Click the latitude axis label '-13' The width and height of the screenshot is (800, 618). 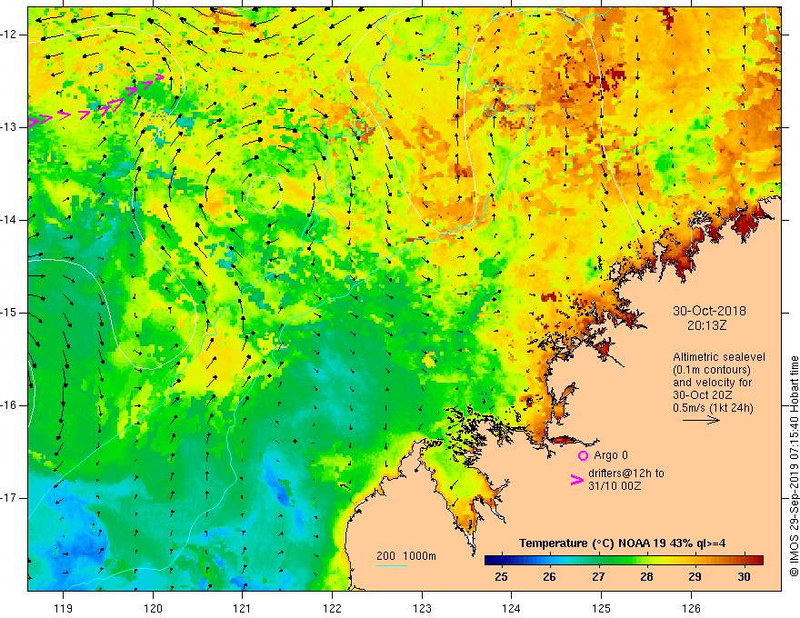(x=8, y=127)
